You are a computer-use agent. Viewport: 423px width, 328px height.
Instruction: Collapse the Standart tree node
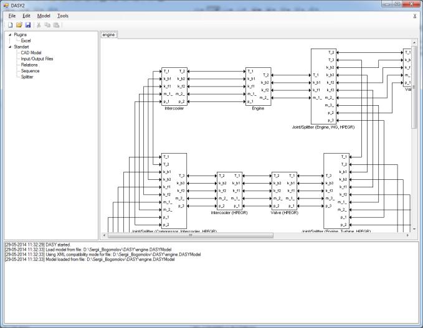coord(10,47)
